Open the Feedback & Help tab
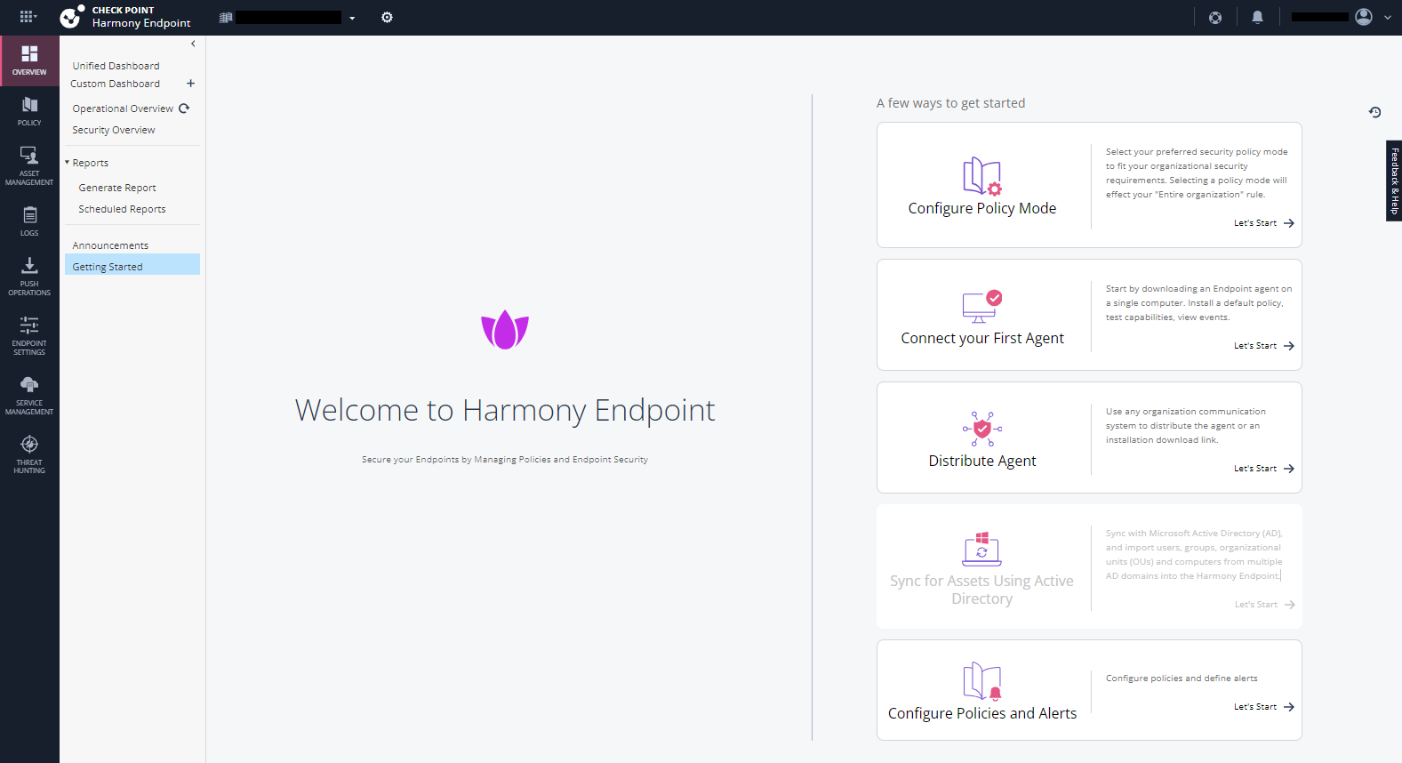The width and height of the screenshot is (1402, 763). pyautogui.click(x=1394, y=181)
